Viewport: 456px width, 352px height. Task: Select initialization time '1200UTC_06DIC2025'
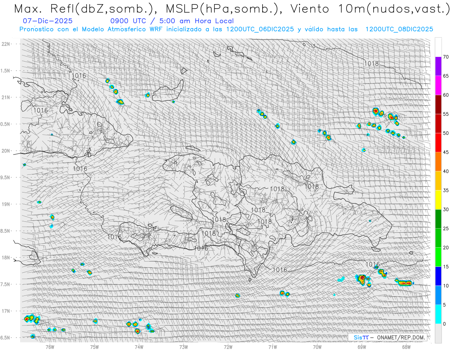(260, 29)
